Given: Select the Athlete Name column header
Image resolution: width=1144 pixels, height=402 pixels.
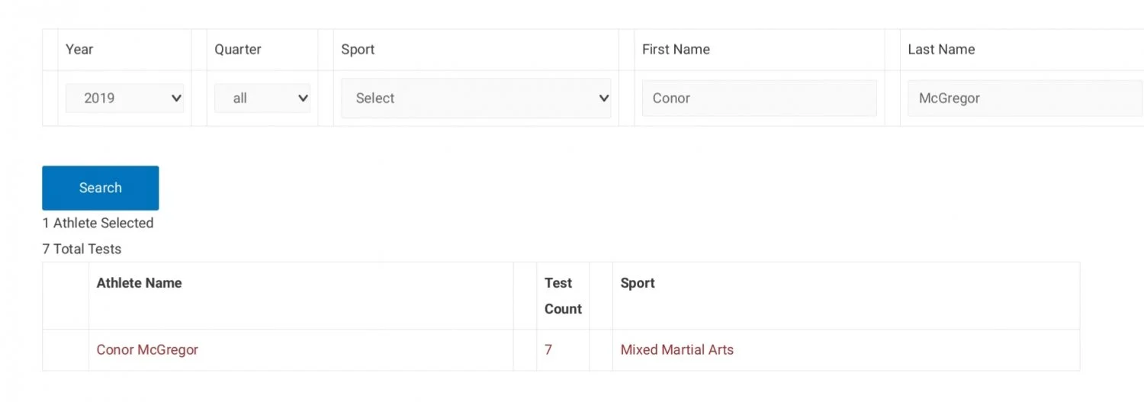Looking at the screenshot, I should point(139,283).
